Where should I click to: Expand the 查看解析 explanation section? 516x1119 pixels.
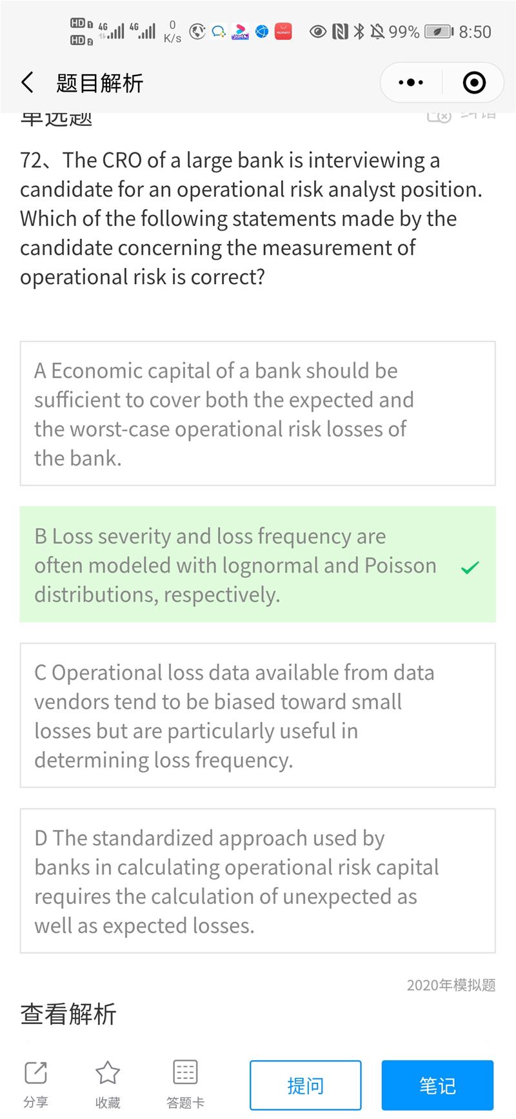point(68,1014)
